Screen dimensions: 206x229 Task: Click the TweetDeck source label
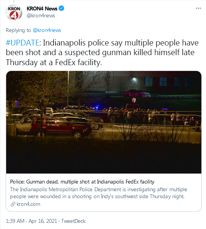pyautogui.click(x=73, y=221)
